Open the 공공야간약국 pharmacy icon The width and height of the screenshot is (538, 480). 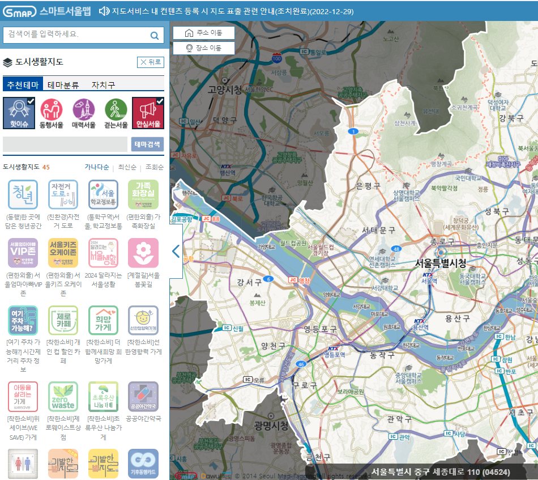[143, 397]
